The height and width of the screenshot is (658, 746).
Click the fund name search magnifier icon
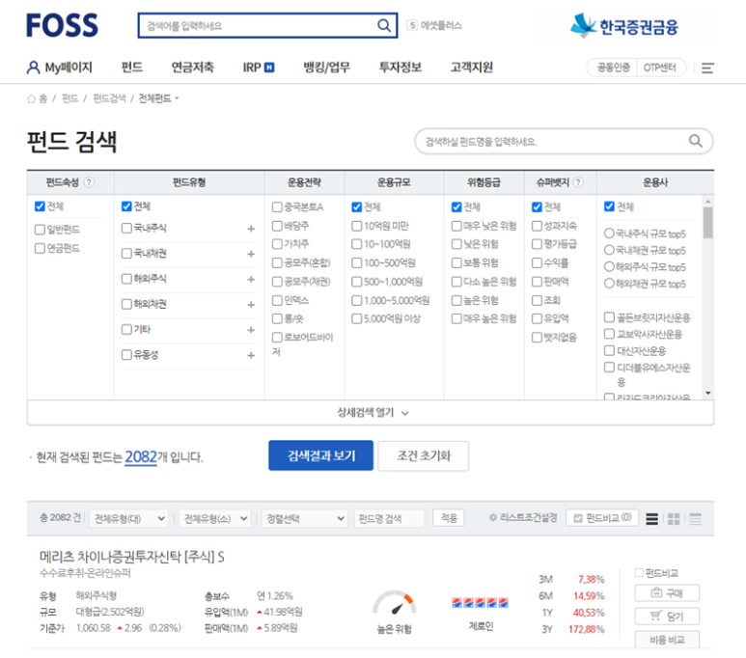(x=696, y=141)
